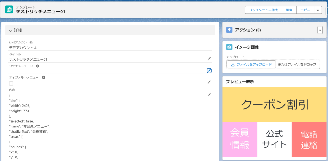Image resolution: width=328 pixels, height=161 pixels.
Task: Click info icon next to ディフォルトメニュー
Action: [44, 77]
